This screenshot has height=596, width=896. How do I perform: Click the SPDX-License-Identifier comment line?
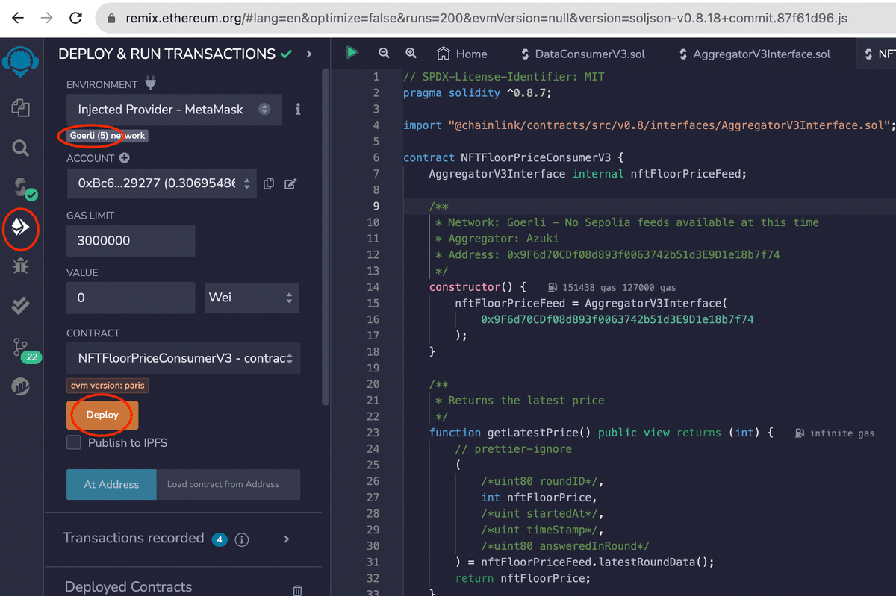tap(504, 77)
